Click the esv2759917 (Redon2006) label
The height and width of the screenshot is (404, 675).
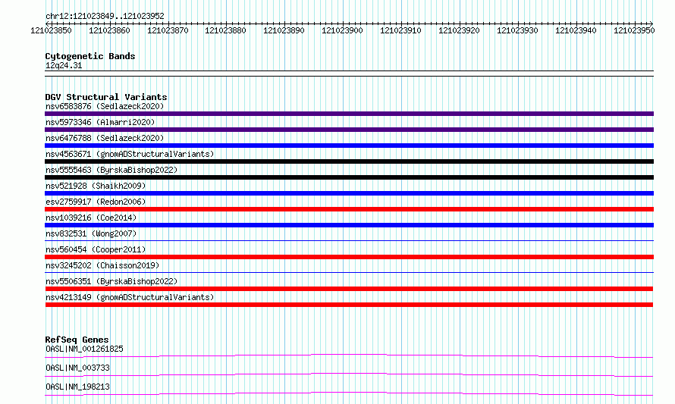click(96, 202)
